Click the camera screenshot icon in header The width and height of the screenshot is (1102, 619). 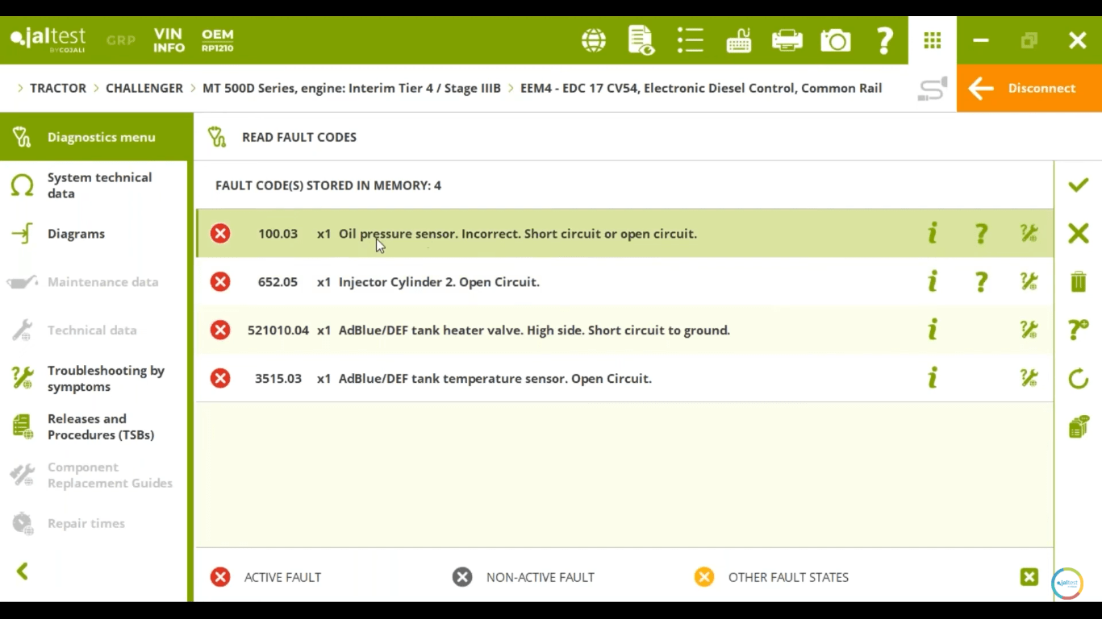point(836,40)
